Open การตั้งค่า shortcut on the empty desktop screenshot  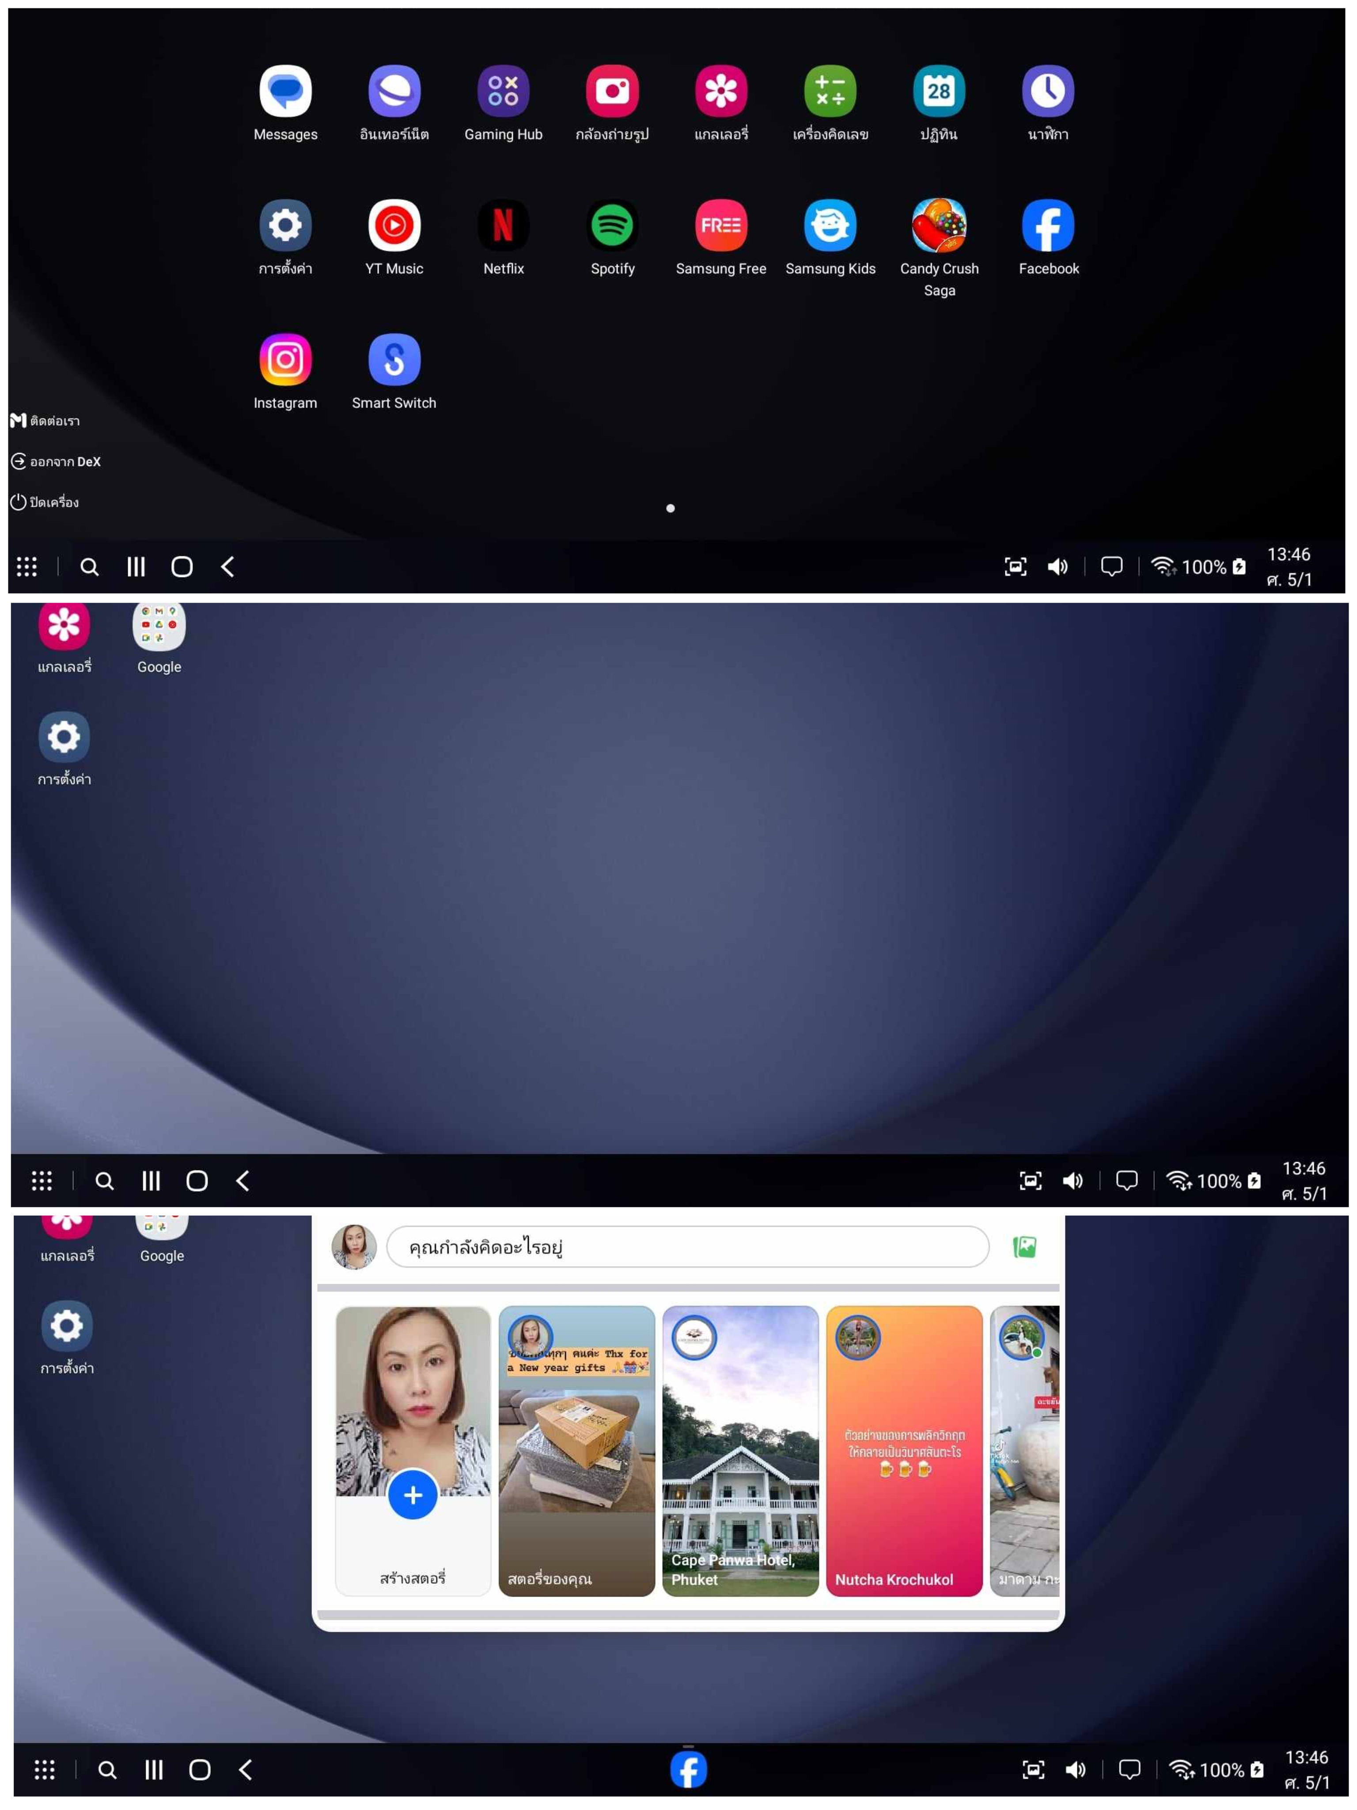pyautogui.click(x=64, y=737)
